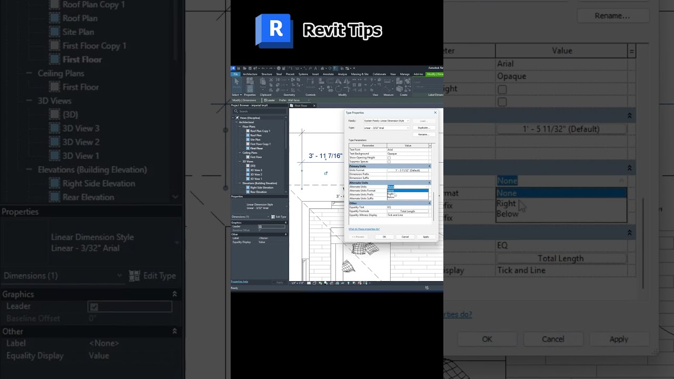Click OK in Type Properties dialog

(x=384, y=237)
